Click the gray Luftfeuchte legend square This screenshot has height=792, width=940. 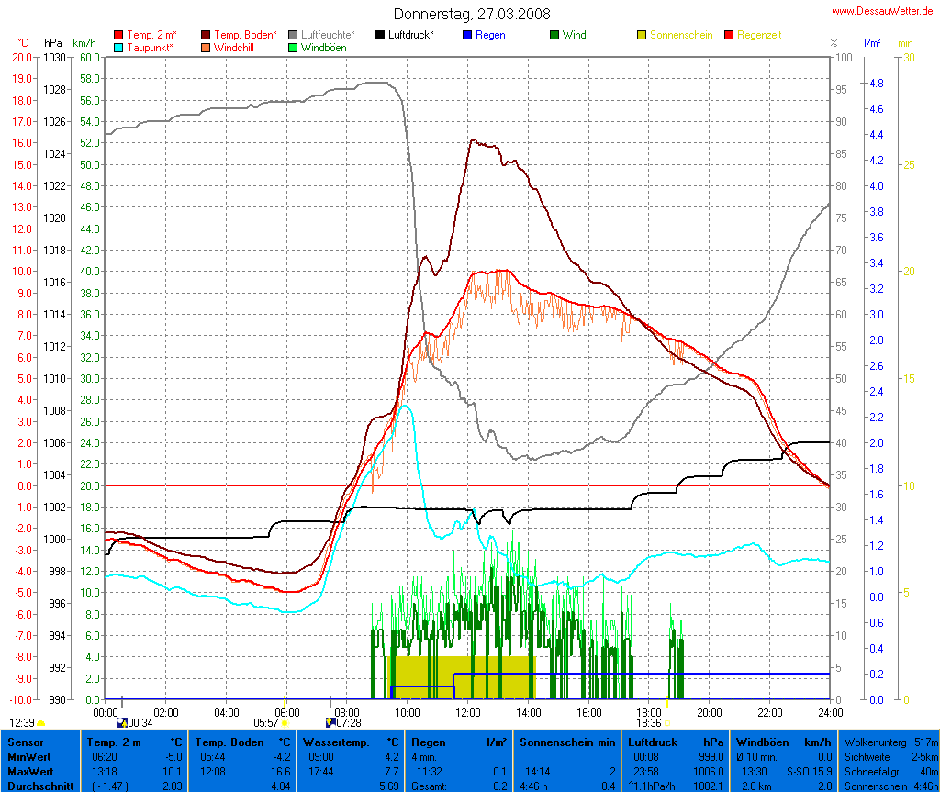(x=293, y=35)
